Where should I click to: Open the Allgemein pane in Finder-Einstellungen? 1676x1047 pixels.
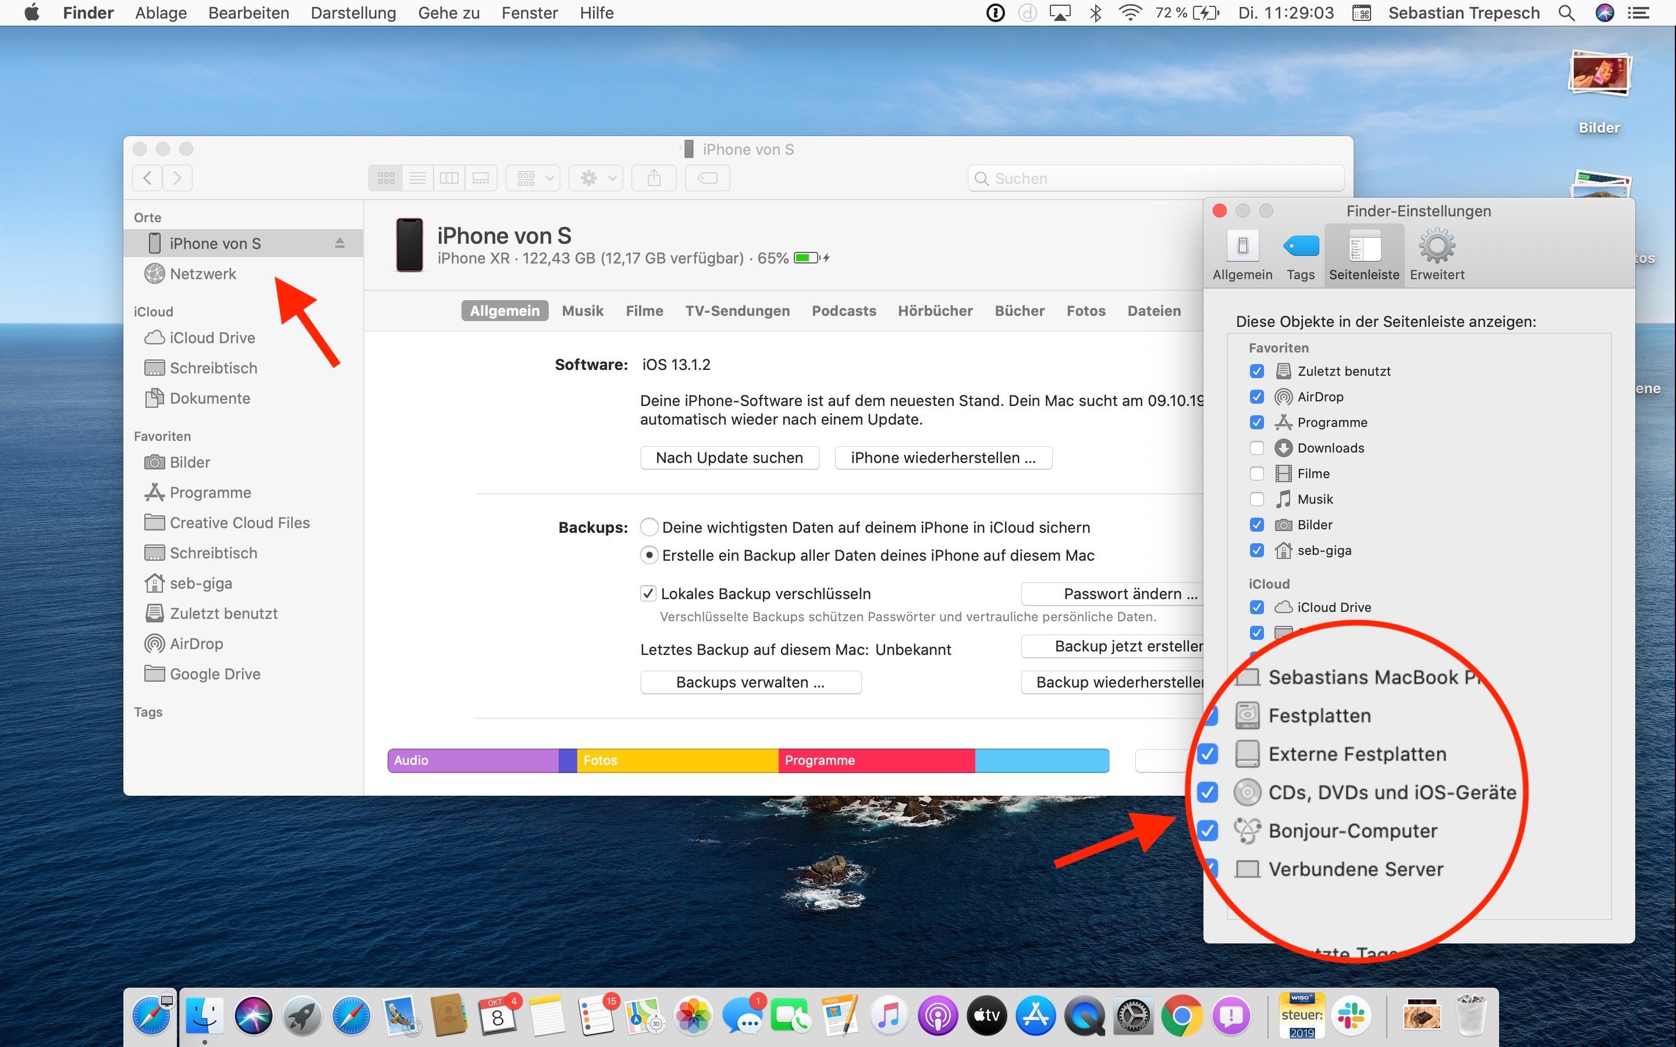tap(1242, 255)
